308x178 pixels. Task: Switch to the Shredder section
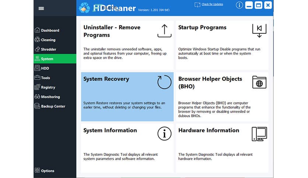pyautogui.click(x=55, y=49)
